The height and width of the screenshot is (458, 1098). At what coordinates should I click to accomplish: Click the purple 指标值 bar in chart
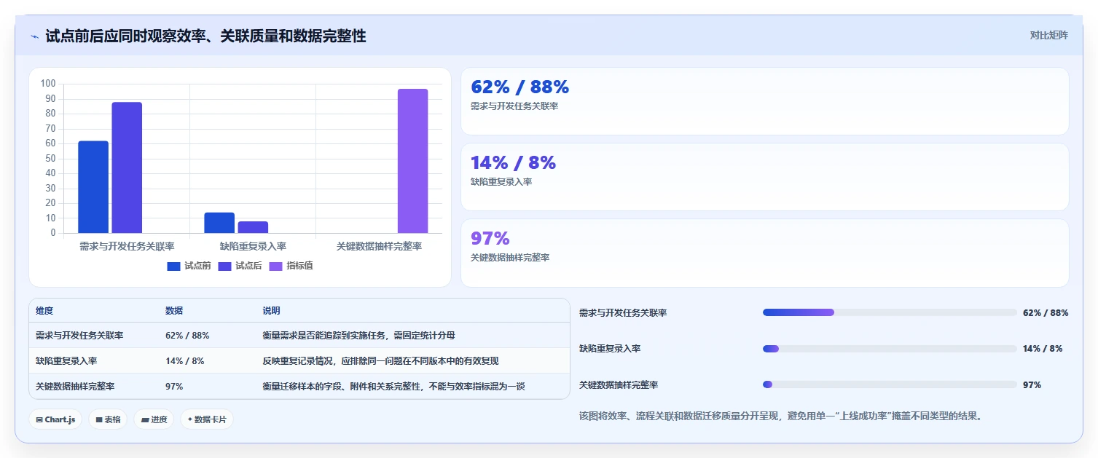click(412, 161)
